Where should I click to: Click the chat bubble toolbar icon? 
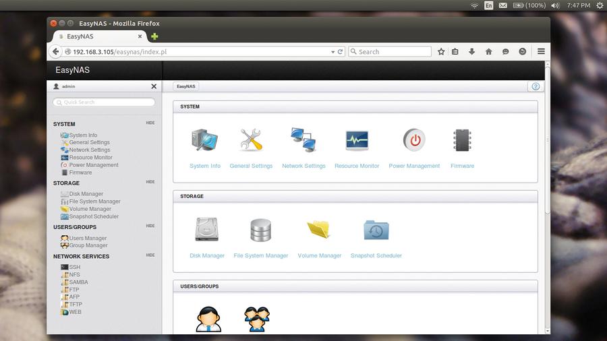pos(506,51)
